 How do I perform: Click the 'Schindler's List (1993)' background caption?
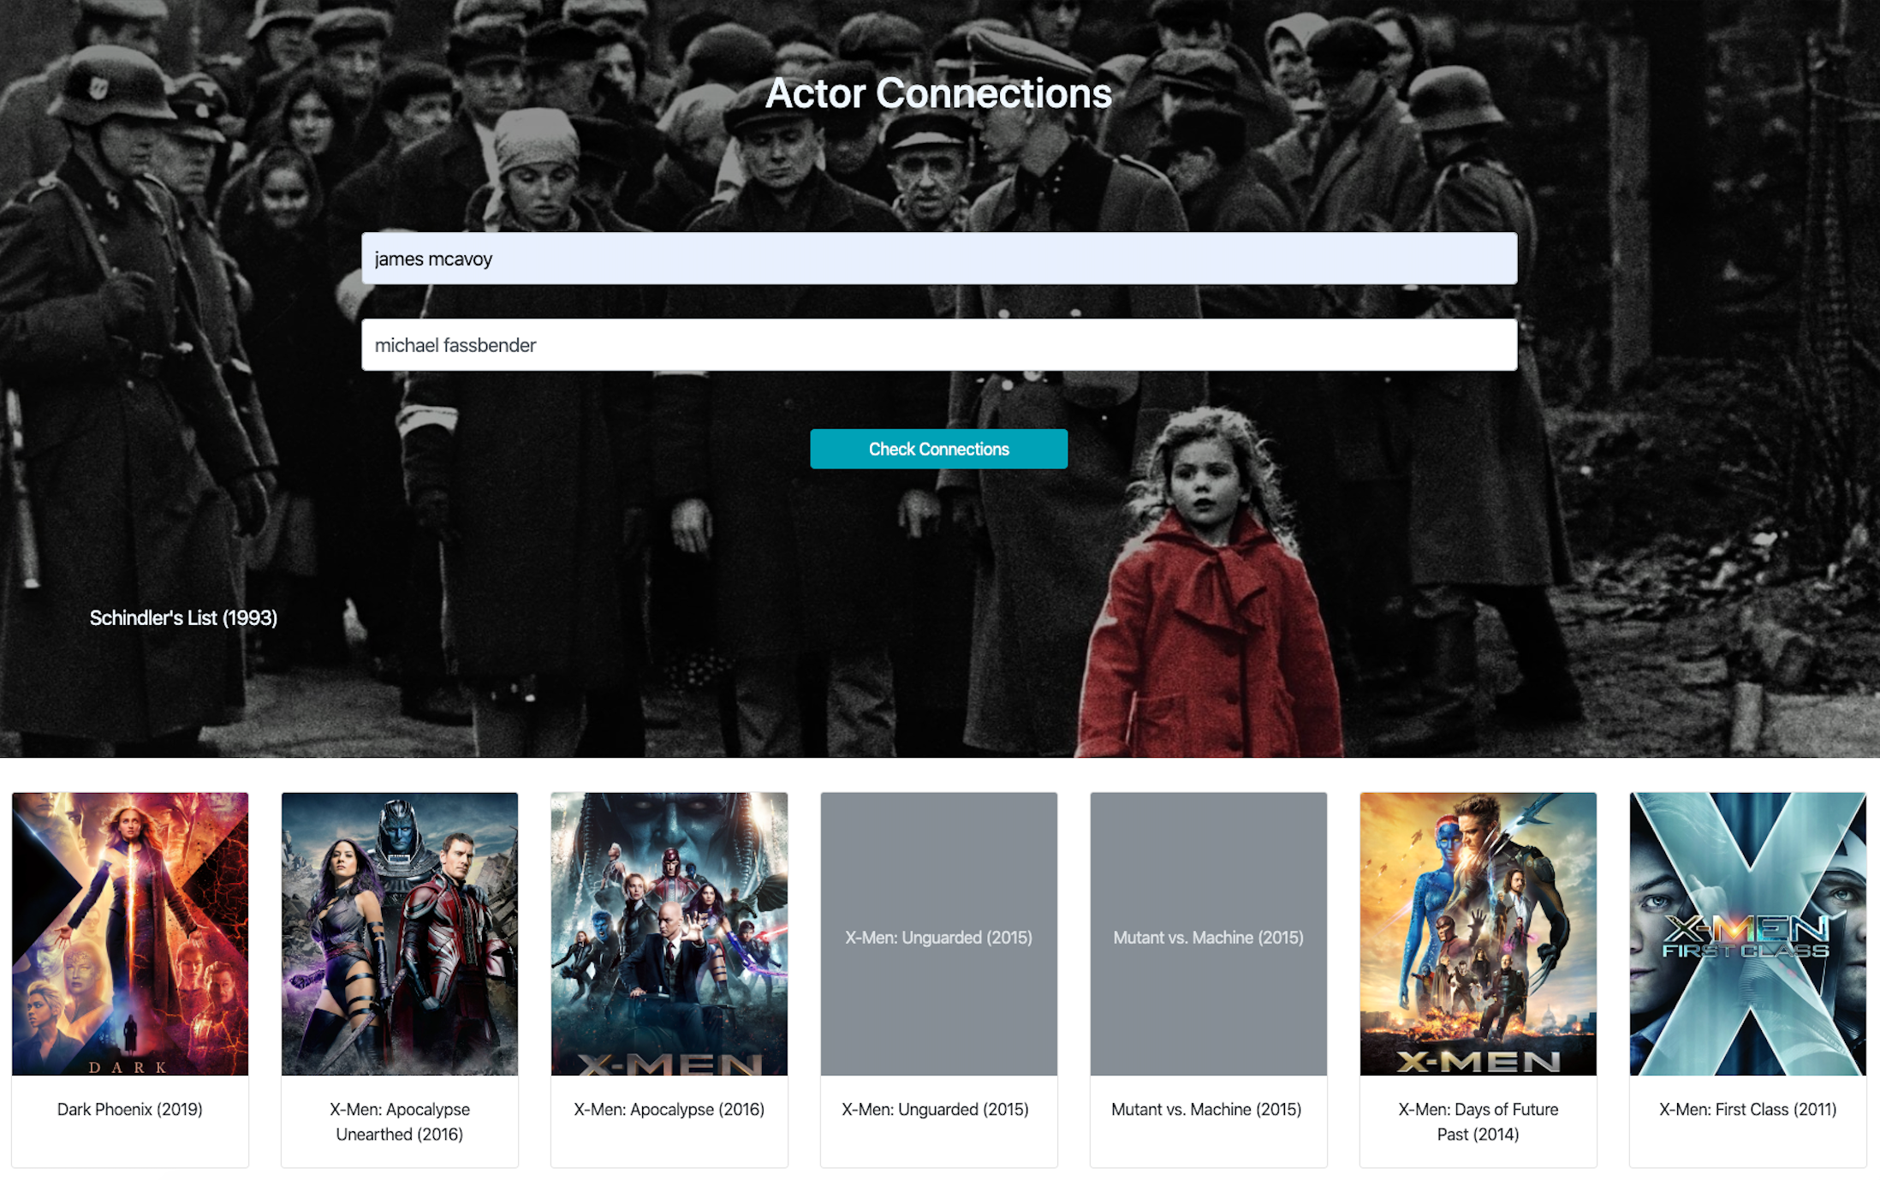(x=183, y=617)
